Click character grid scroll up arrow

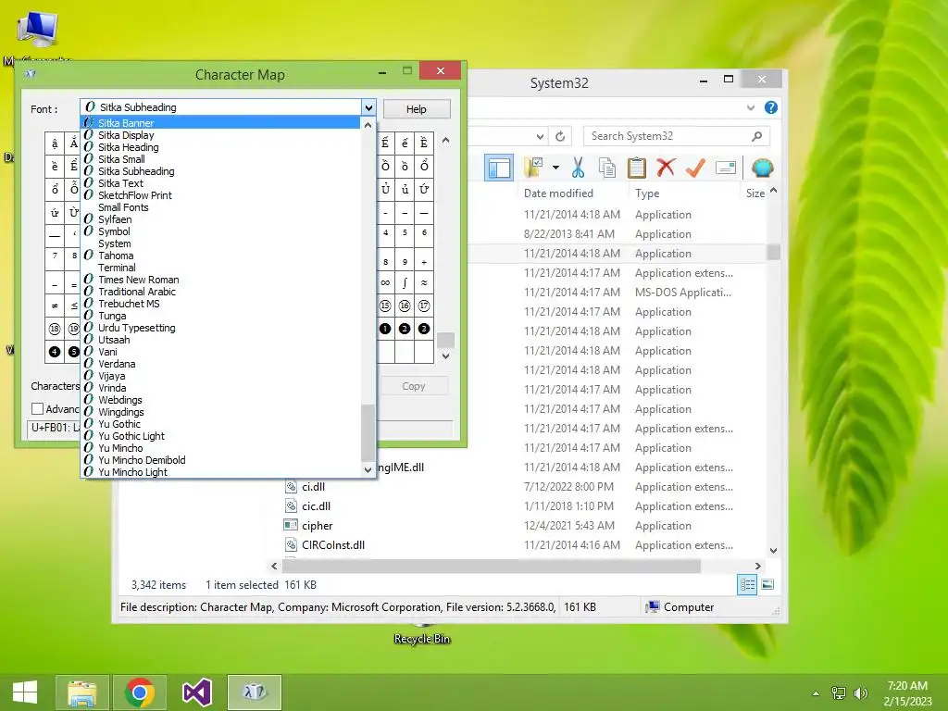point(445,141)
